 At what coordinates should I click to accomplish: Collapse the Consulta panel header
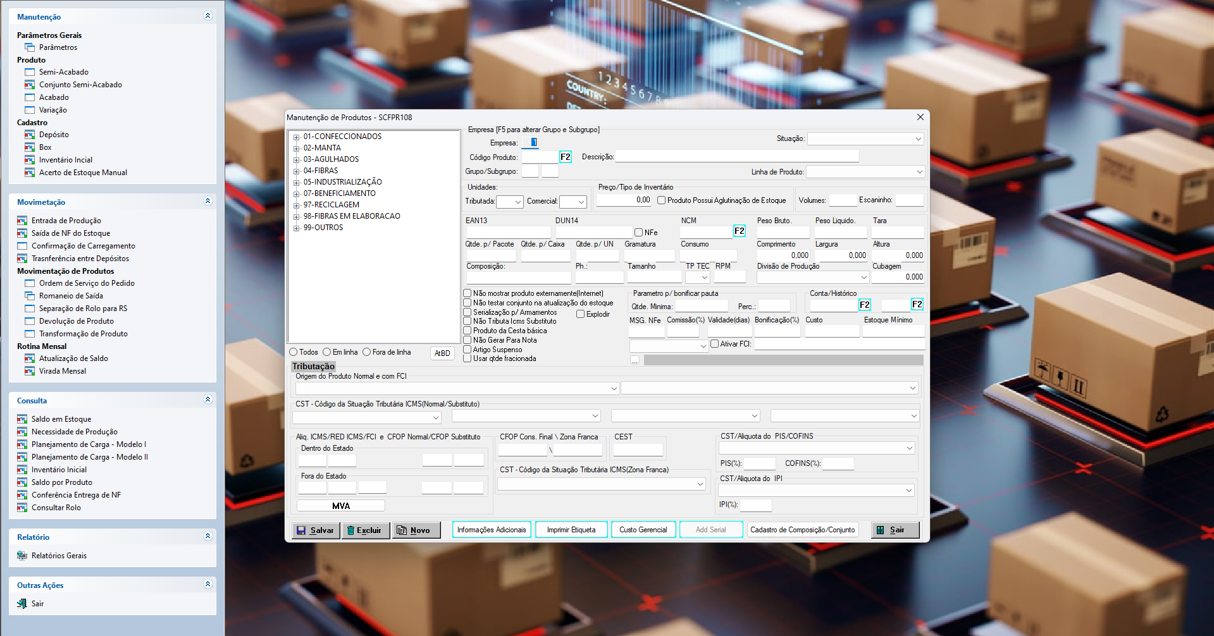[x=207, y=400]
